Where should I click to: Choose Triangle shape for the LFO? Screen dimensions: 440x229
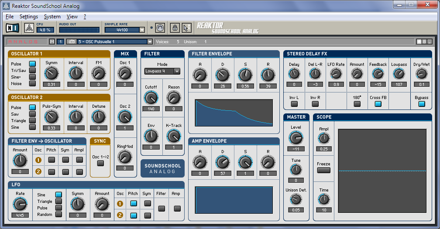point(58,201)
